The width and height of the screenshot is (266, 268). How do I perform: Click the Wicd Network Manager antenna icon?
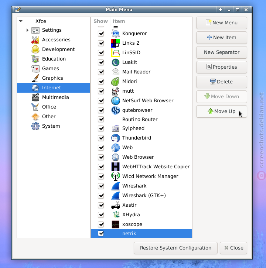pyautogui.click(x=116, y=176)
